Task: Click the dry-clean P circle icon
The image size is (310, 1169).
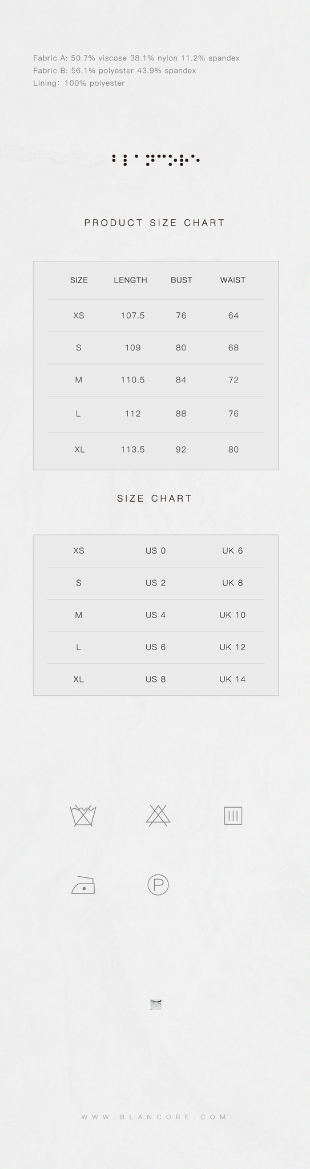Action: pos(158,885)
